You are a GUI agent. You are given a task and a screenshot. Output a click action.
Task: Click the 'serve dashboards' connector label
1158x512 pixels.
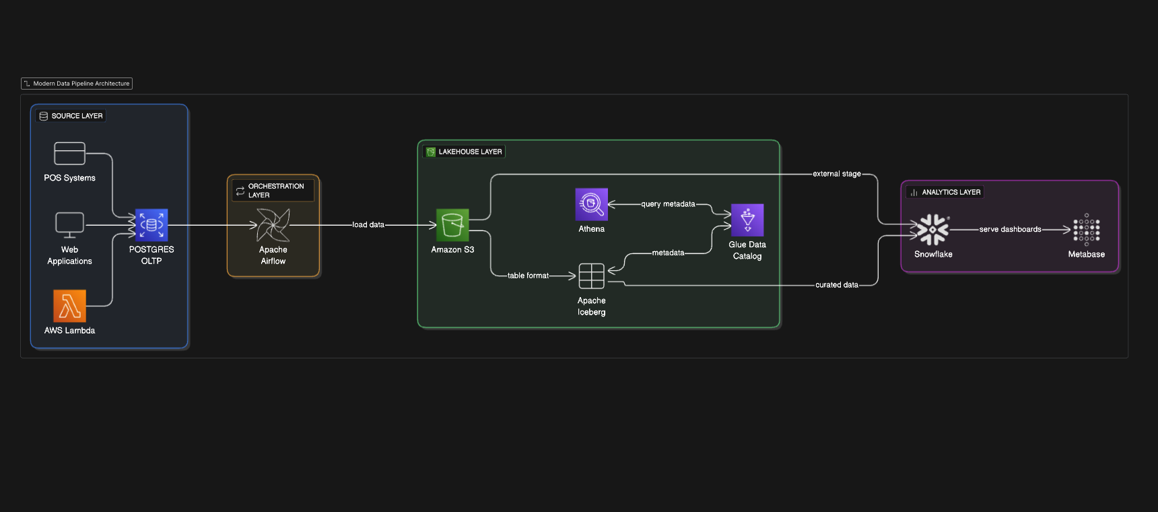point(1011,230)
